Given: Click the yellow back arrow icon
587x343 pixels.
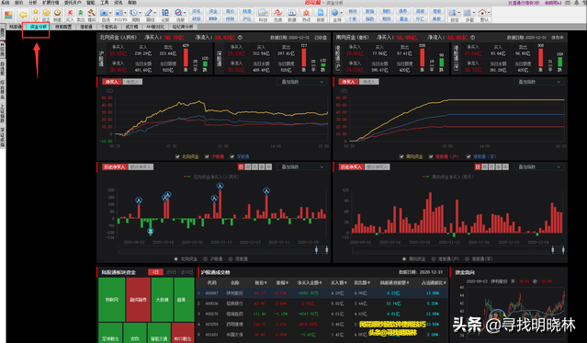Looking at the screenshot, I should pos(23,15).
